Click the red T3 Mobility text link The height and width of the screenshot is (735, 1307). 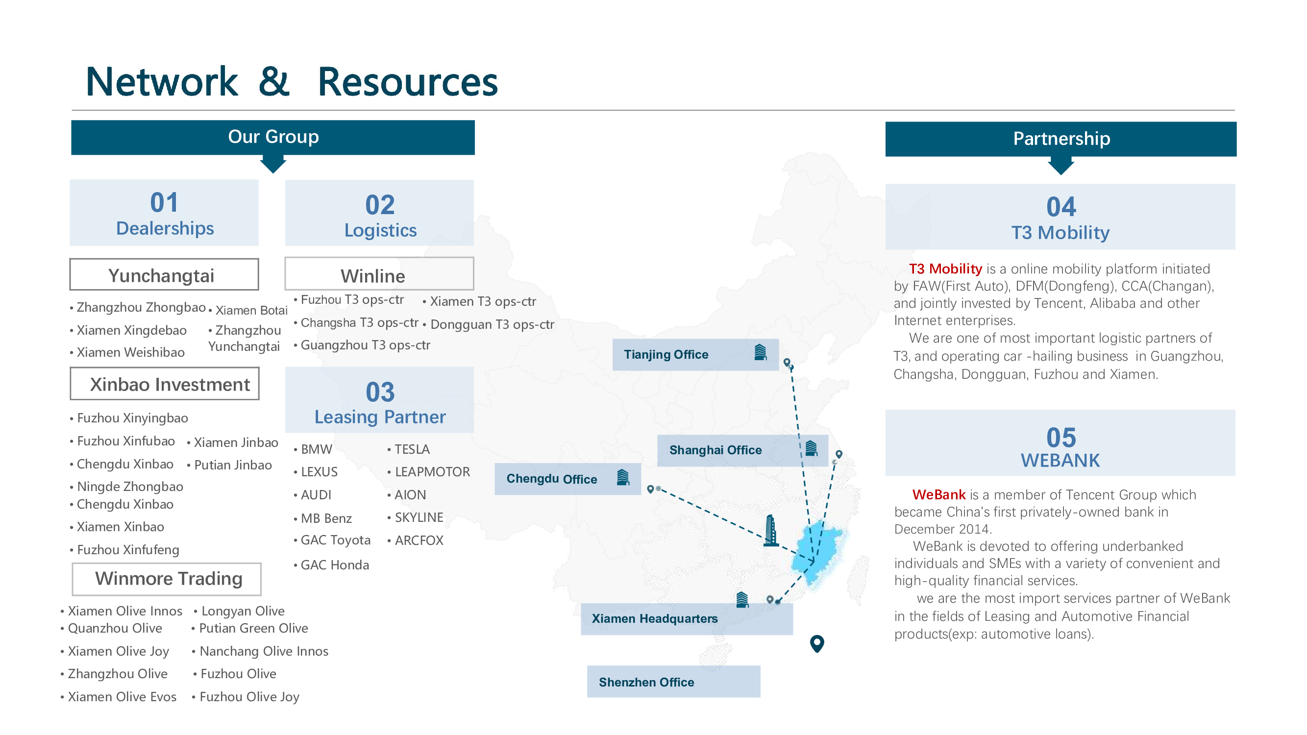[945, 269]
